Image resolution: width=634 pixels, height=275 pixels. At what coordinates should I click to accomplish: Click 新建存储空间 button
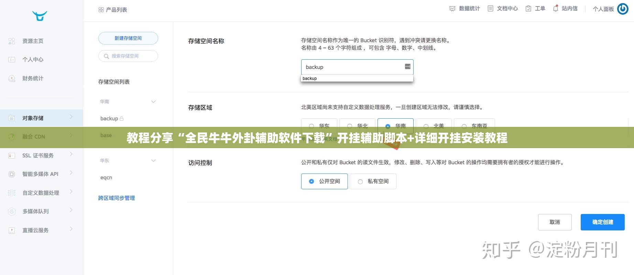tap(128, 38)
